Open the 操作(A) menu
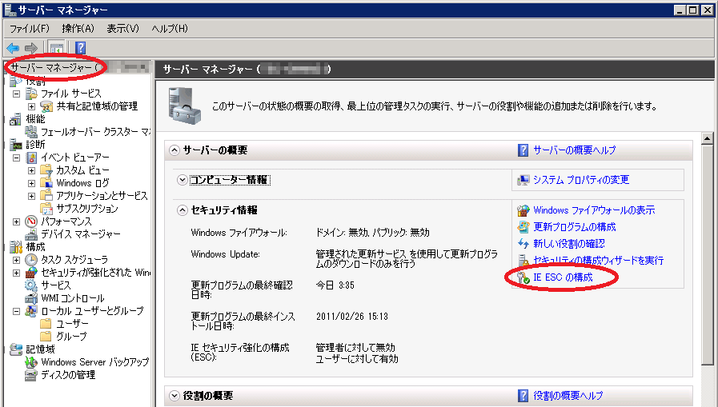 78,28
